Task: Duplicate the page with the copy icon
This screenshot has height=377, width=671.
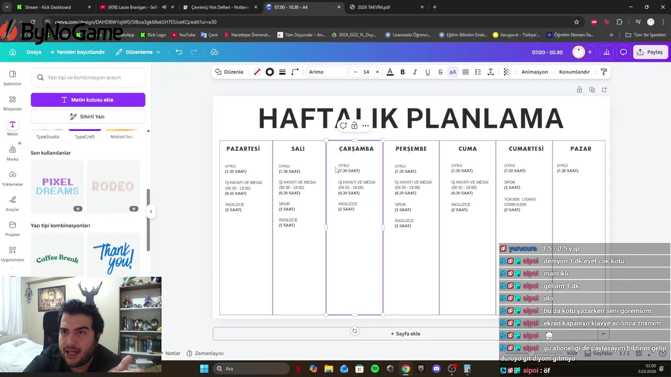Action: pyautogui.click(x=592, y=90)
